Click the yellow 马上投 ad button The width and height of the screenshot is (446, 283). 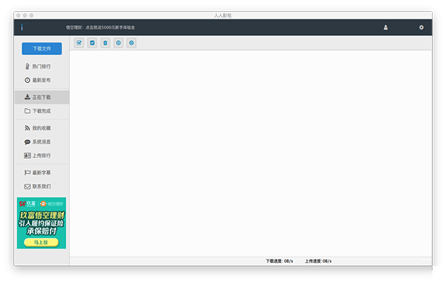pos(41,242)
